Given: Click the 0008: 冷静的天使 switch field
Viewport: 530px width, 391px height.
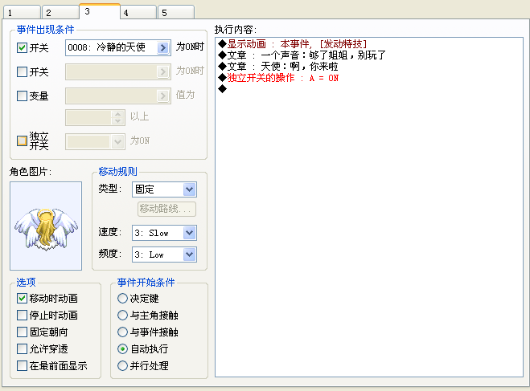Looking at the screenshot, I should pyautogui.click(x=118, y=47).
